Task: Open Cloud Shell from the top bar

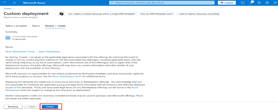Action: click(243, 3)
